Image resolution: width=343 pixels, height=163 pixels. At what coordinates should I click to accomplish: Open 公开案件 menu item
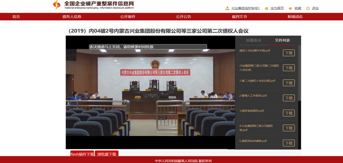(x=127, y=16)
